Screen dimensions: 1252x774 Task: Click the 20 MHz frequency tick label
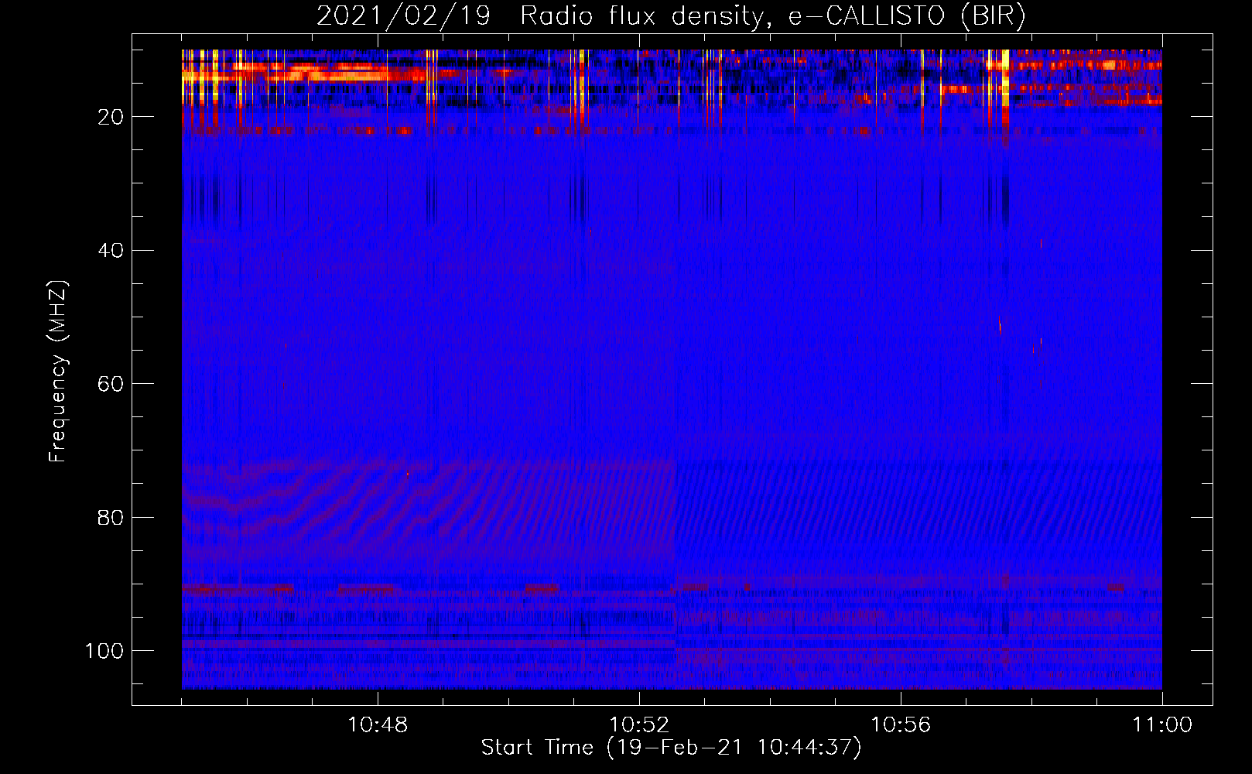coord(111,117)
